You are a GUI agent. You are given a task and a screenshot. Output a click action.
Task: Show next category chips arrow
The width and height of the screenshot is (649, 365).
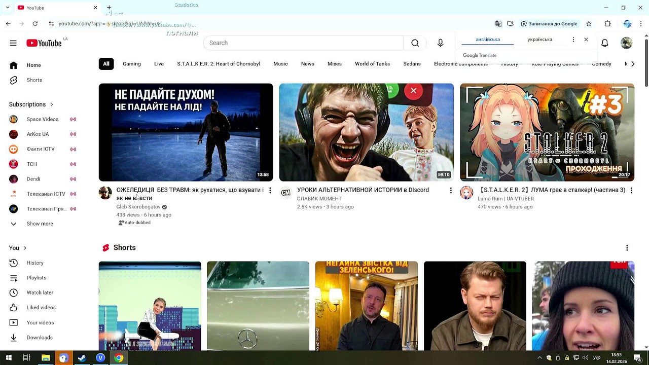tap(633, 64)
